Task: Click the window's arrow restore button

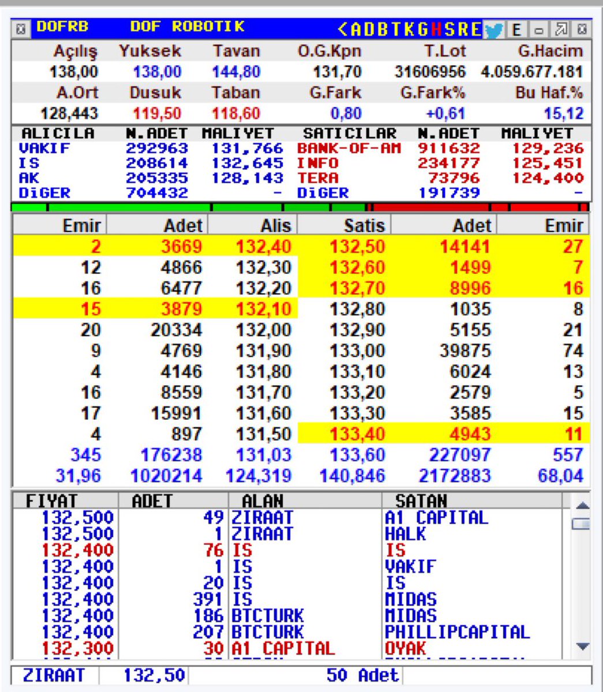Action: tap(561, 29)
